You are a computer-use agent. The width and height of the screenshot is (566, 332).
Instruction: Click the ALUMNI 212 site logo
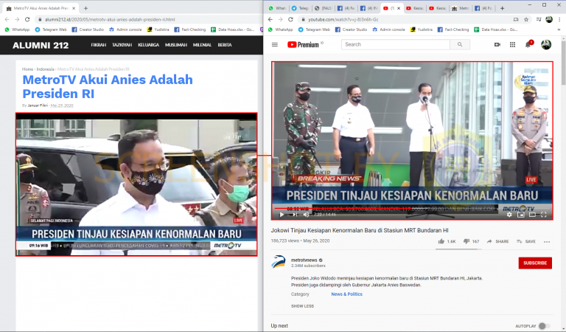(41, 45)
